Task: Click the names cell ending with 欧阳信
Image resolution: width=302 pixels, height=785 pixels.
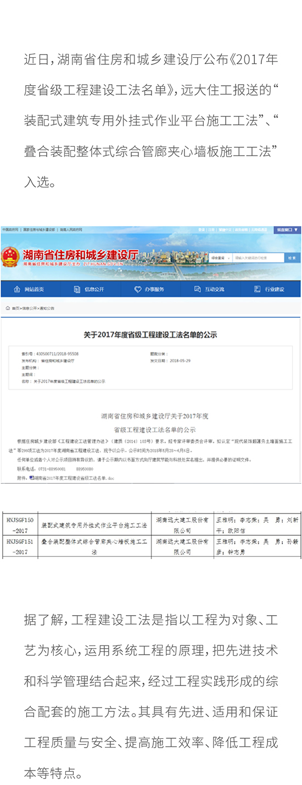Action: (258, 524)
